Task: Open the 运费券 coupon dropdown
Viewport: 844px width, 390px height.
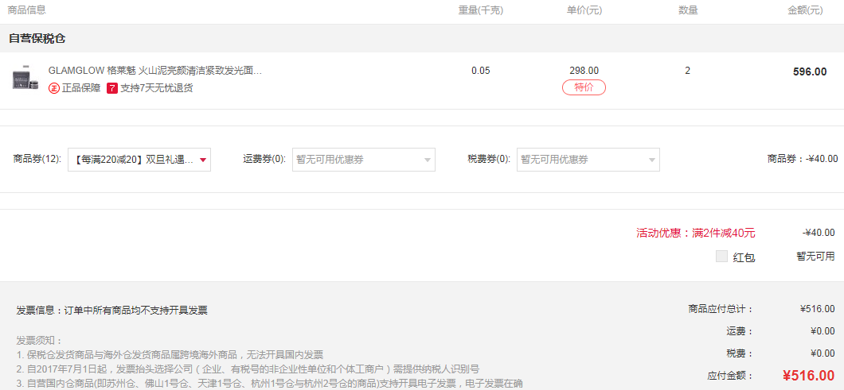Action: pyautogui.click(x=363, y=160)
